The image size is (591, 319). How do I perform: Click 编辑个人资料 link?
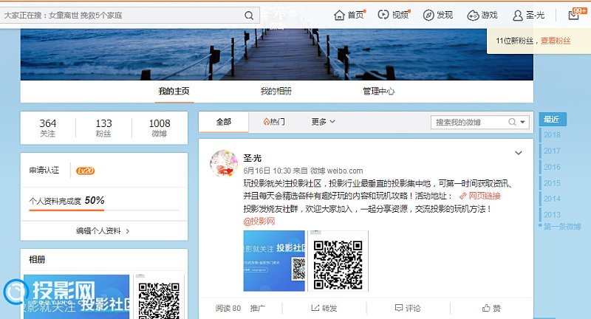(x=103, y=230)
